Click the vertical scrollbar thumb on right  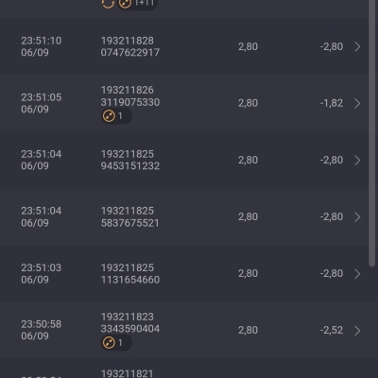[x=372, y=132]
